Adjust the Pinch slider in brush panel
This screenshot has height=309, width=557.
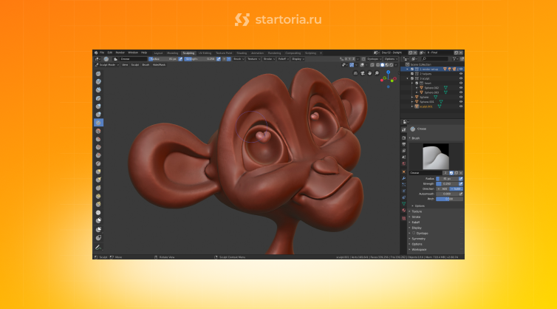click(x=449, y=199)
